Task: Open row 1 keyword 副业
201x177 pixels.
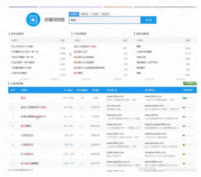Action: pos(23,98)
